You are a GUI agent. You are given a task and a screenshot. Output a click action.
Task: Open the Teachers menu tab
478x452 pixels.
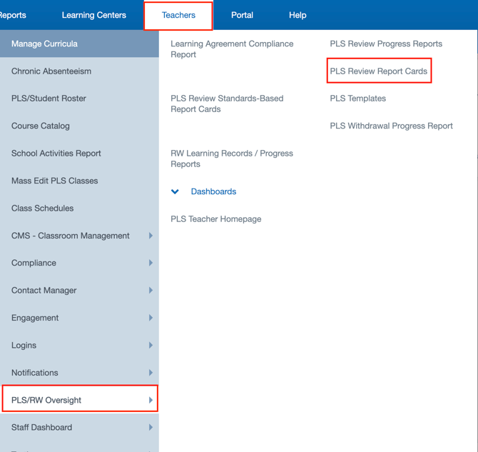(178, 15)
